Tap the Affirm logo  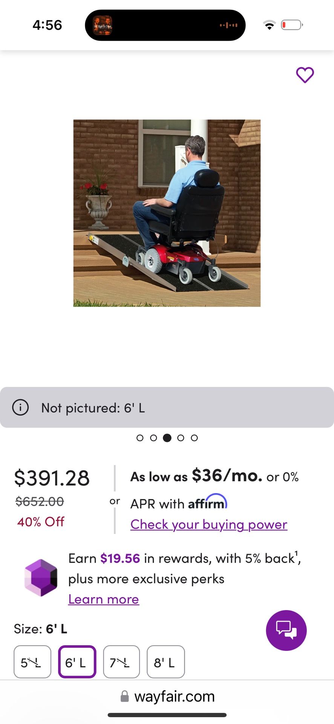pyautogui.click(x=207, y=502)
